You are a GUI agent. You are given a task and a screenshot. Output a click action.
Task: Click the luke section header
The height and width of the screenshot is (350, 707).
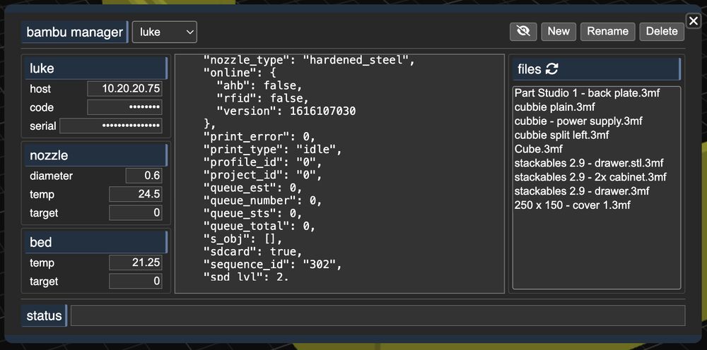click(96, 68)
